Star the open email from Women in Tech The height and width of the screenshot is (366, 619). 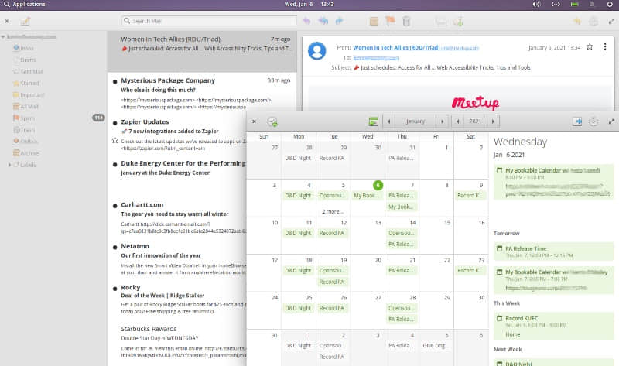(x=590, y=46)
